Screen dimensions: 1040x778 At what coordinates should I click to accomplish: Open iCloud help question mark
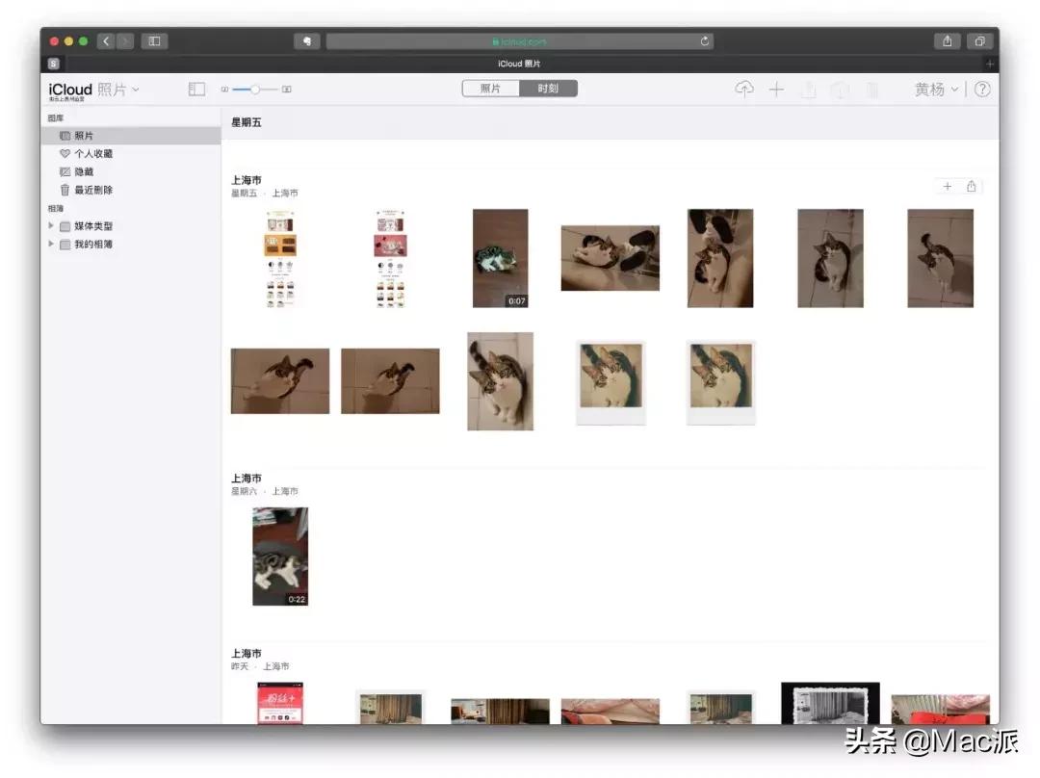[x=982, y=89]
